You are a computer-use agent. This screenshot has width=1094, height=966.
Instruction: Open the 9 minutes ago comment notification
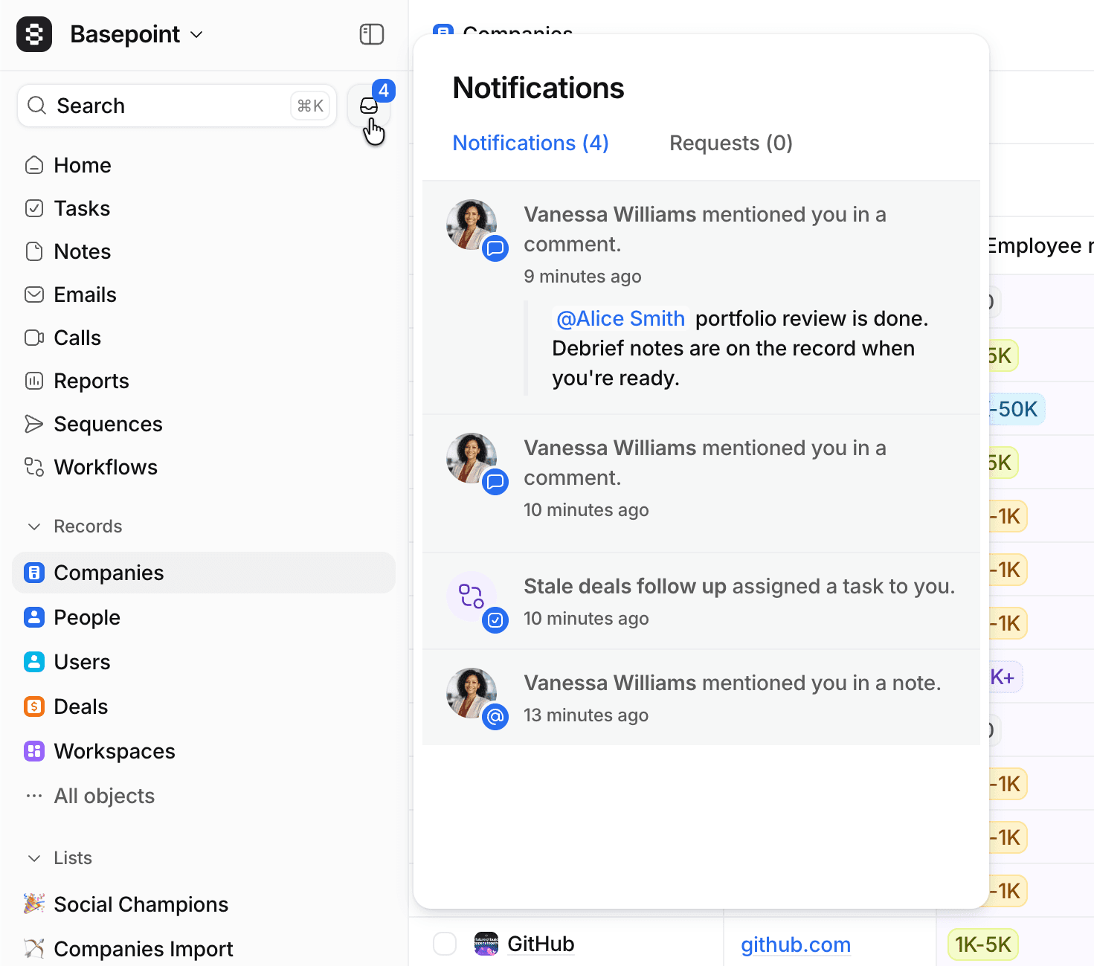point(701,297)
